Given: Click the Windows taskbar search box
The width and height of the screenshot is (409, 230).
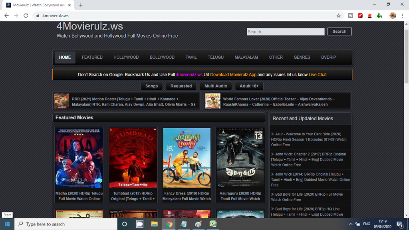Looking at the screenshot, I should point(66,224).
